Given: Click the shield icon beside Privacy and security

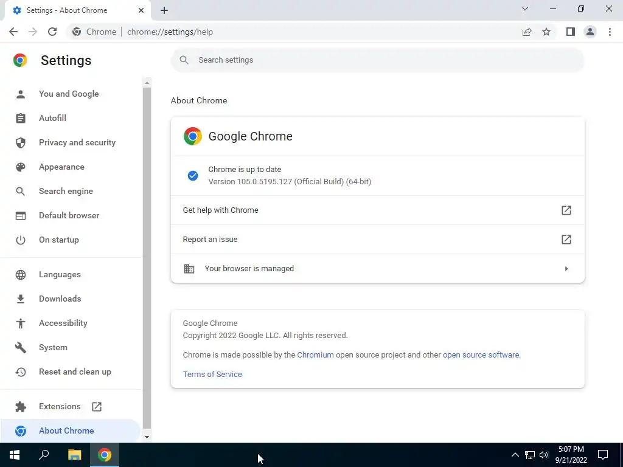Looking at the screenshot, I should coord(21,142).
